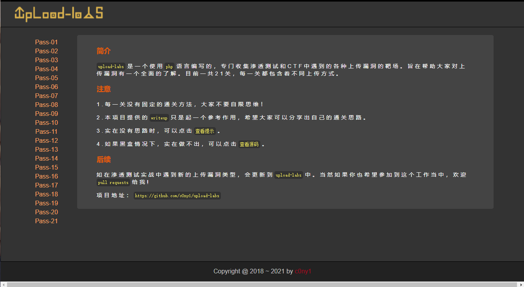The height and width of the screenshot is (287, 524).
Task: Open the Pass-05 challenge
Action: [x=46, y=78]
